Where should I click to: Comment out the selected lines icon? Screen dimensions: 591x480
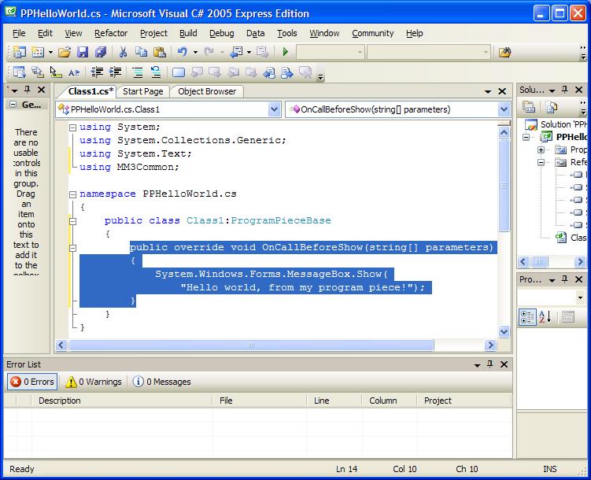138,72
